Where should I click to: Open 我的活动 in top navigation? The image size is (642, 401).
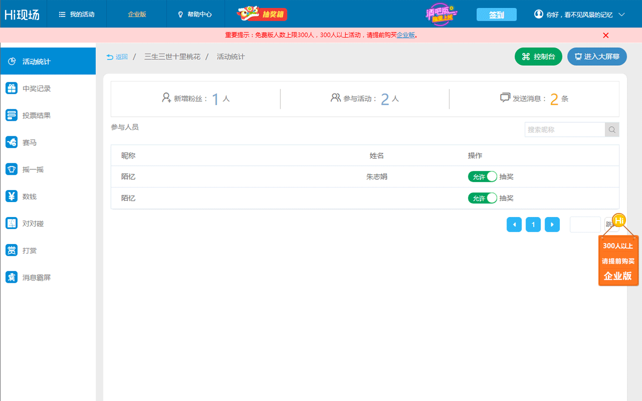tap(77, 15)
